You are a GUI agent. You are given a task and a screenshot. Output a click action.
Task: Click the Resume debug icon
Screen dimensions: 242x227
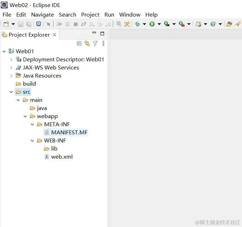coord(59,24)
